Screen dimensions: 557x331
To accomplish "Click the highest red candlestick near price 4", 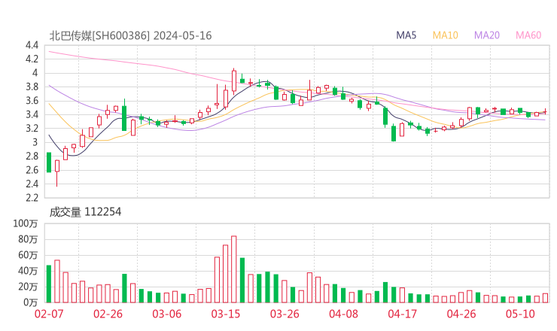I will coord(234,80).
